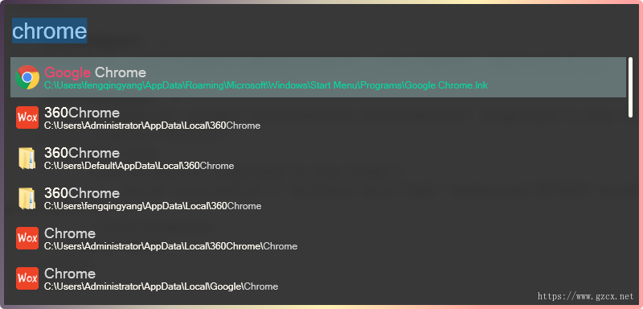Image resolution: width=643 pixels, height=309 pixels.
Task: Select the Google Chrome result title
Action: [95, 72]
